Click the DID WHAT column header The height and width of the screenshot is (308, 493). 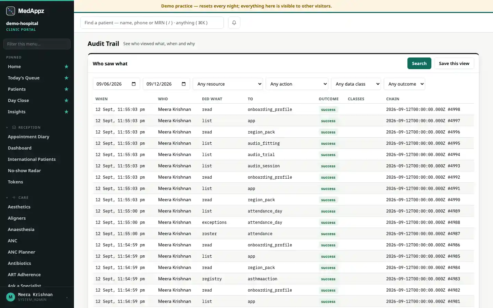[212, 99]
